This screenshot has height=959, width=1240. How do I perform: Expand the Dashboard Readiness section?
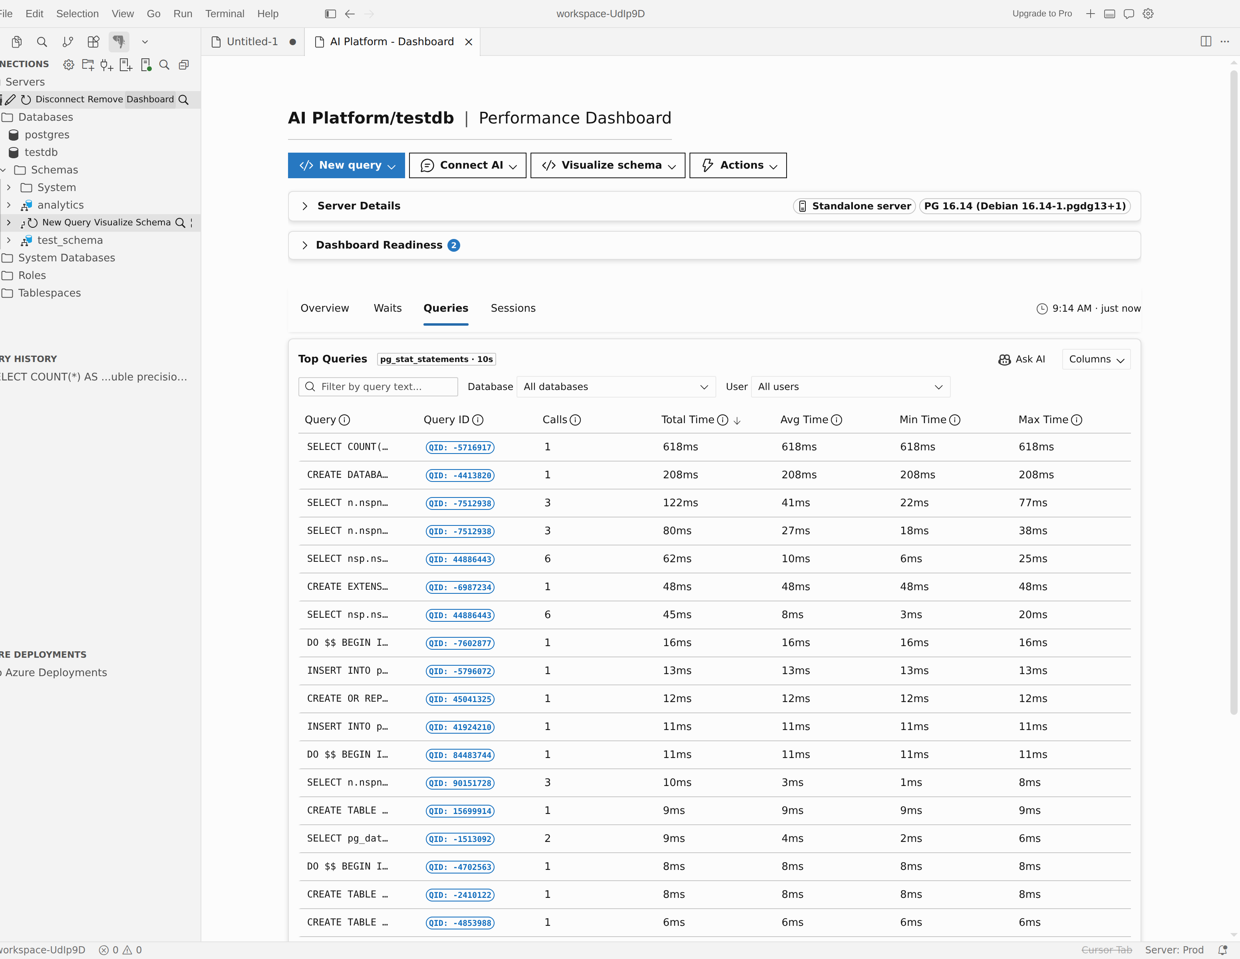pyautogui.click(x=305, y=245)
